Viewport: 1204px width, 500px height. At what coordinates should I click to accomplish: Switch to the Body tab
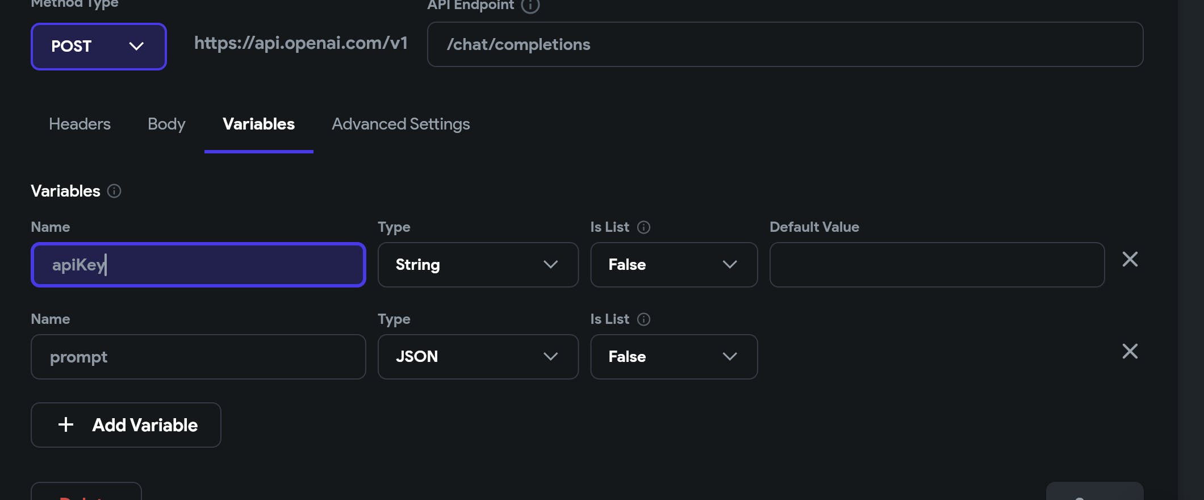pyautogui.click(x=166, y=124)
